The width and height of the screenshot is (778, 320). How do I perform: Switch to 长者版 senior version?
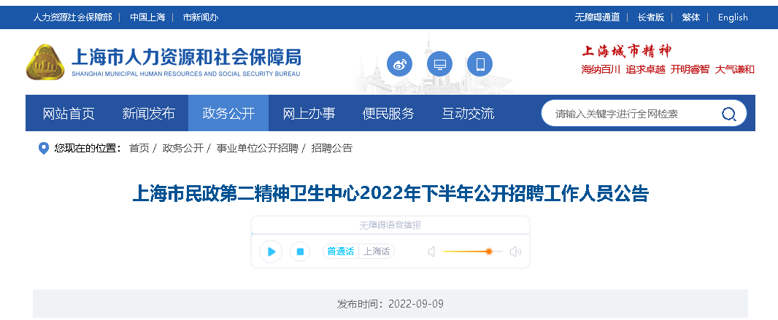click(650, 17)
